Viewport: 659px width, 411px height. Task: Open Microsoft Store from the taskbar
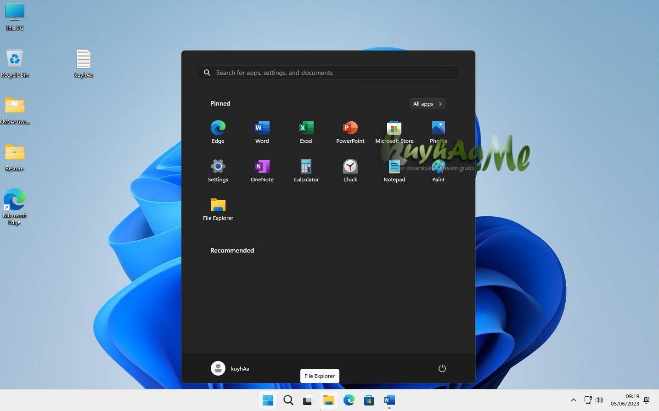click(369, 400)
